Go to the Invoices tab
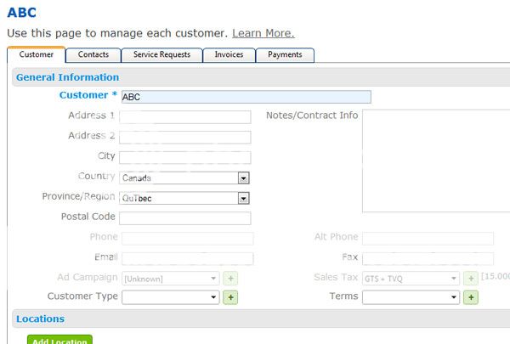 (x=229, y=55)
